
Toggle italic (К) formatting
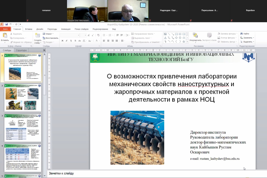tap(66, 41)
